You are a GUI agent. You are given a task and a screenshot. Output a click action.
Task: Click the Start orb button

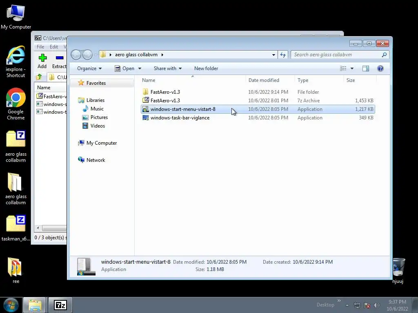[x=11, y=305]
